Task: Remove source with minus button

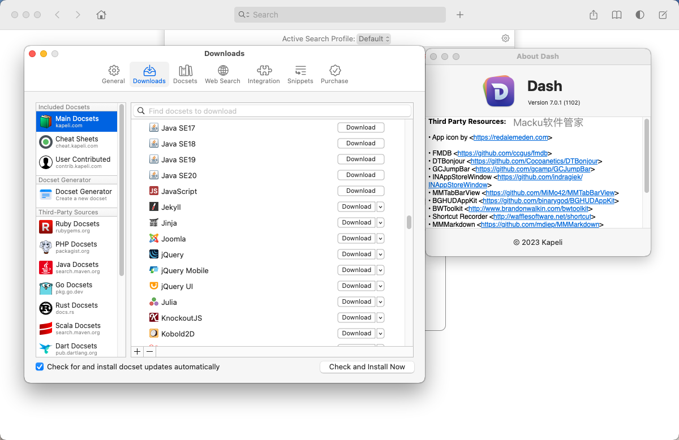Action: [149, 352]
